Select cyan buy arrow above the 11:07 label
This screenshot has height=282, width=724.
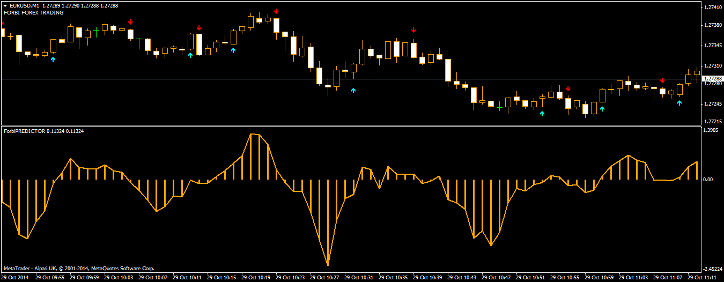click(679, 102)
